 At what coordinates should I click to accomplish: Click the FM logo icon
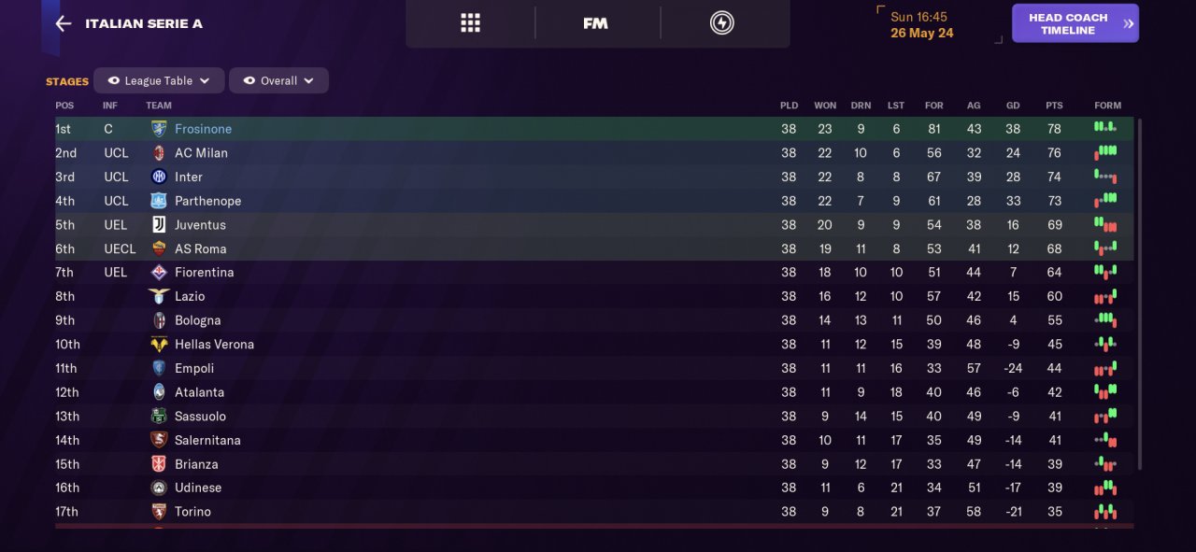tap(595, 23)
